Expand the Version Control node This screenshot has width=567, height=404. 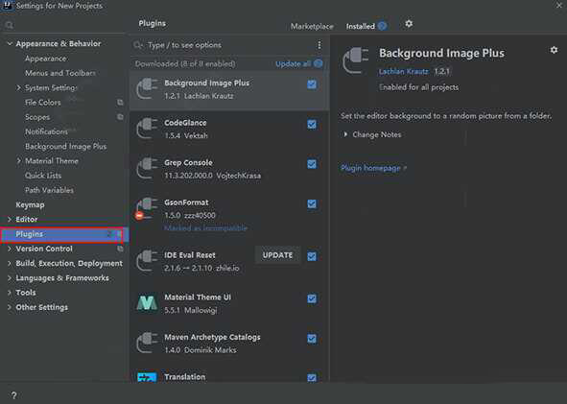tap(10, 249)
